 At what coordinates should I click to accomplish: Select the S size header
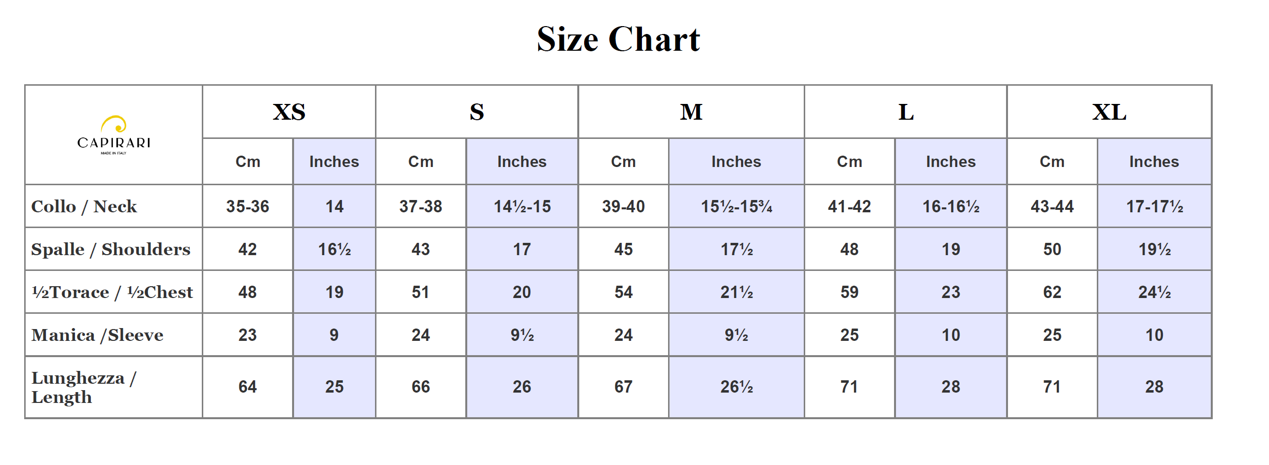click(x=477, y=112)
